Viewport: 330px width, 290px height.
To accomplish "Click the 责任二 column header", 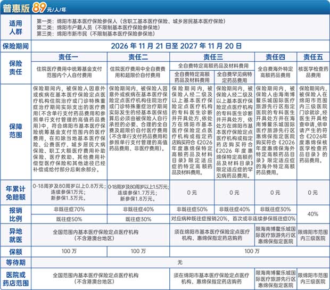I will point(138,57).
